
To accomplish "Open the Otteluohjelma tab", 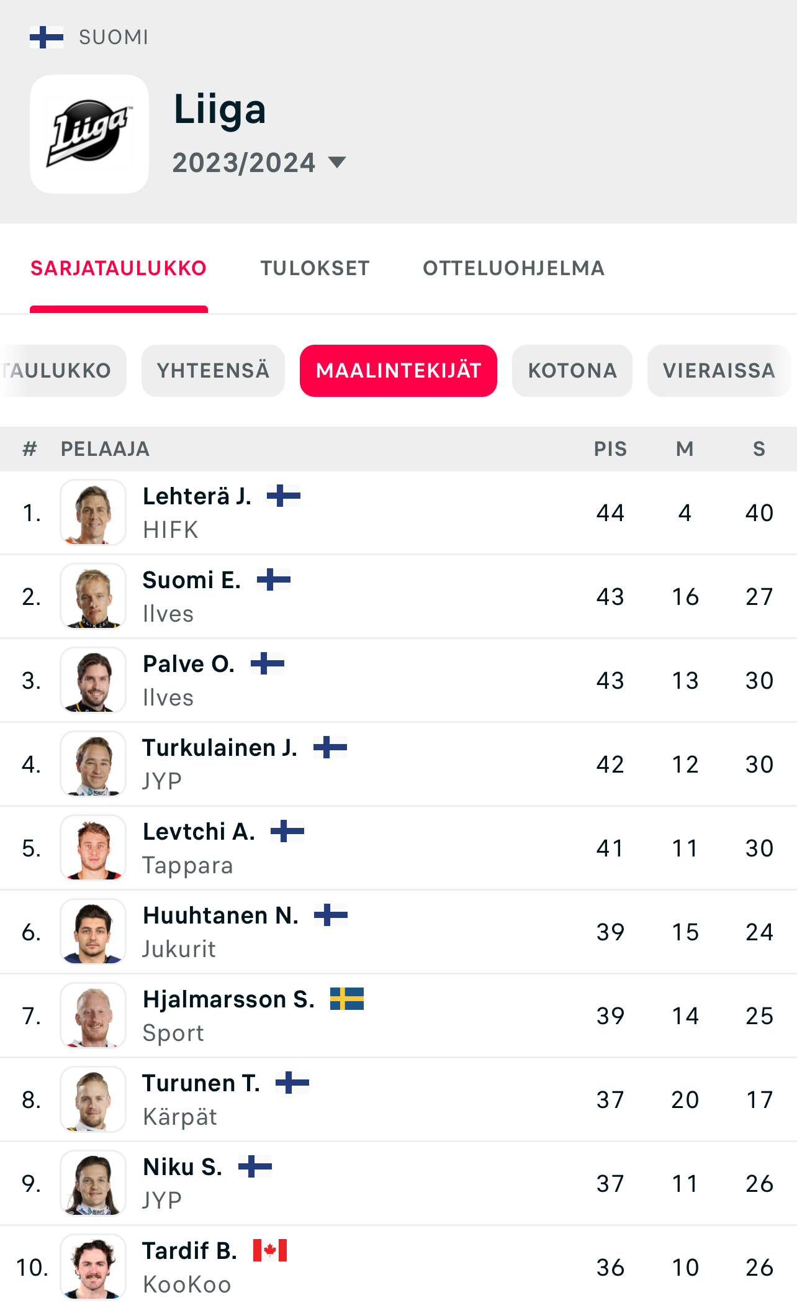I will pos(513,268).
